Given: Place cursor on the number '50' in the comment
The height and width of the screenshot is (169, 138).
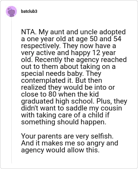Looking at the screenshot, I should coord(93,39).
